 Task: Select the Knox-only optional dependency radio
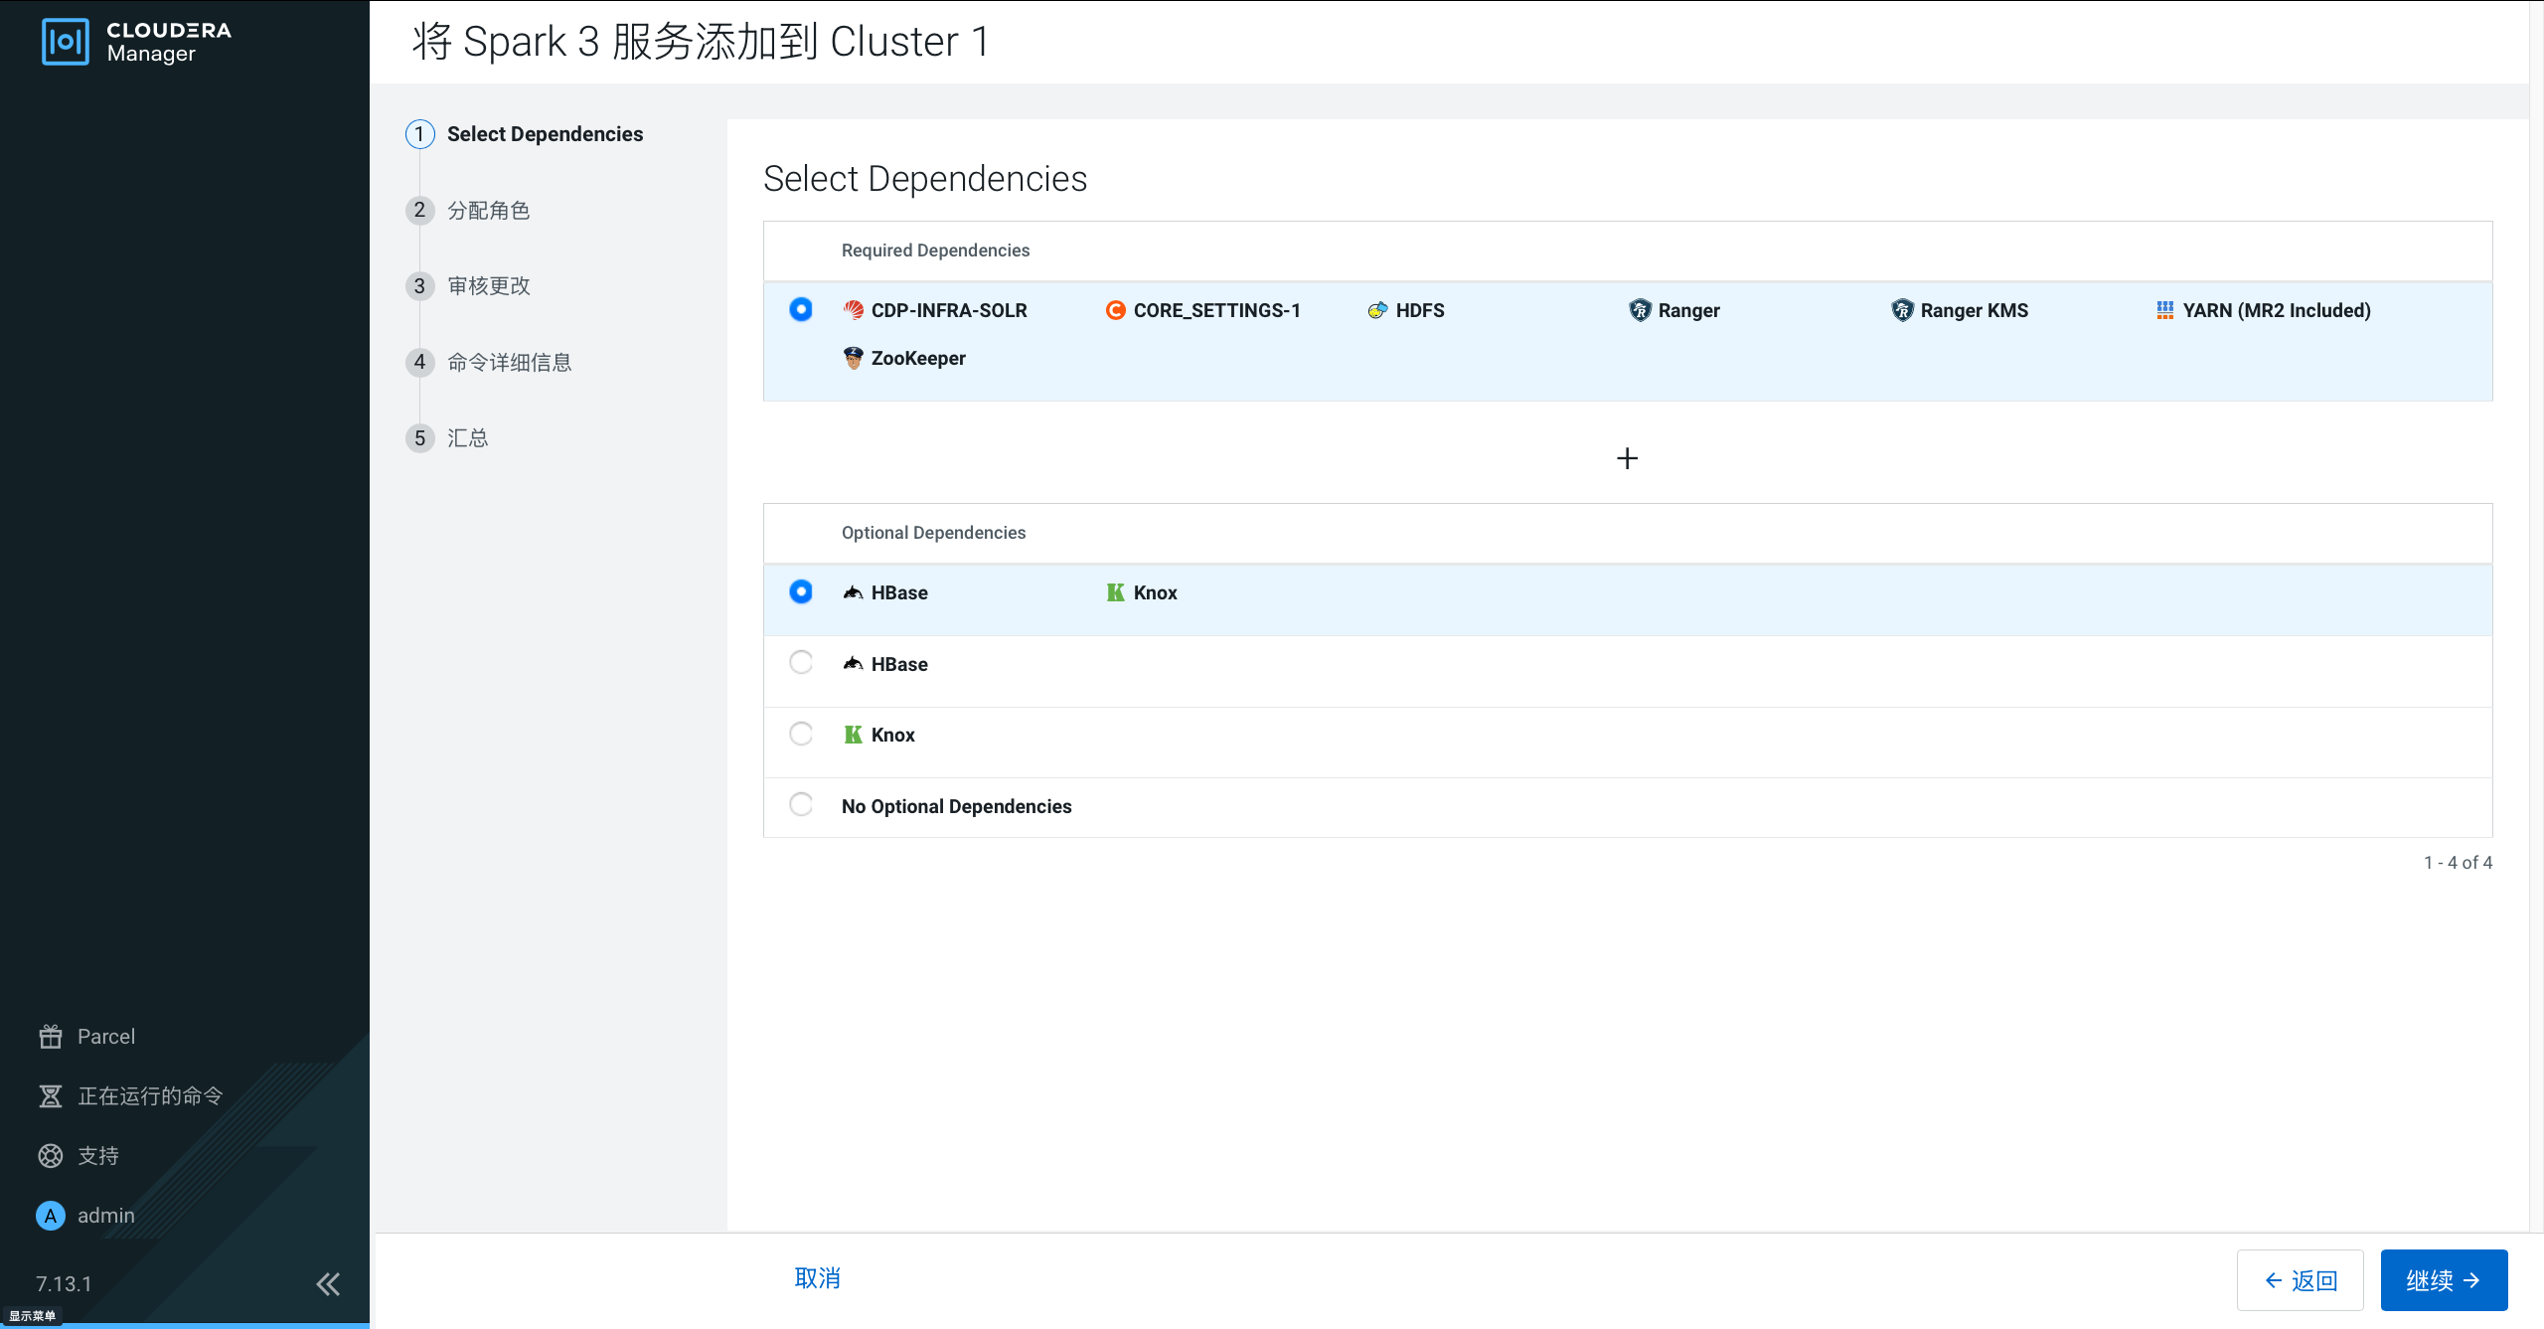tap(801, 735)
